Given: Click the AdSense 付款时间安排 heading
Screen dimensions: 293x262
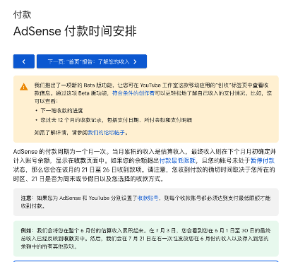Looking at the screenshot, I should [x=75, y=31].
